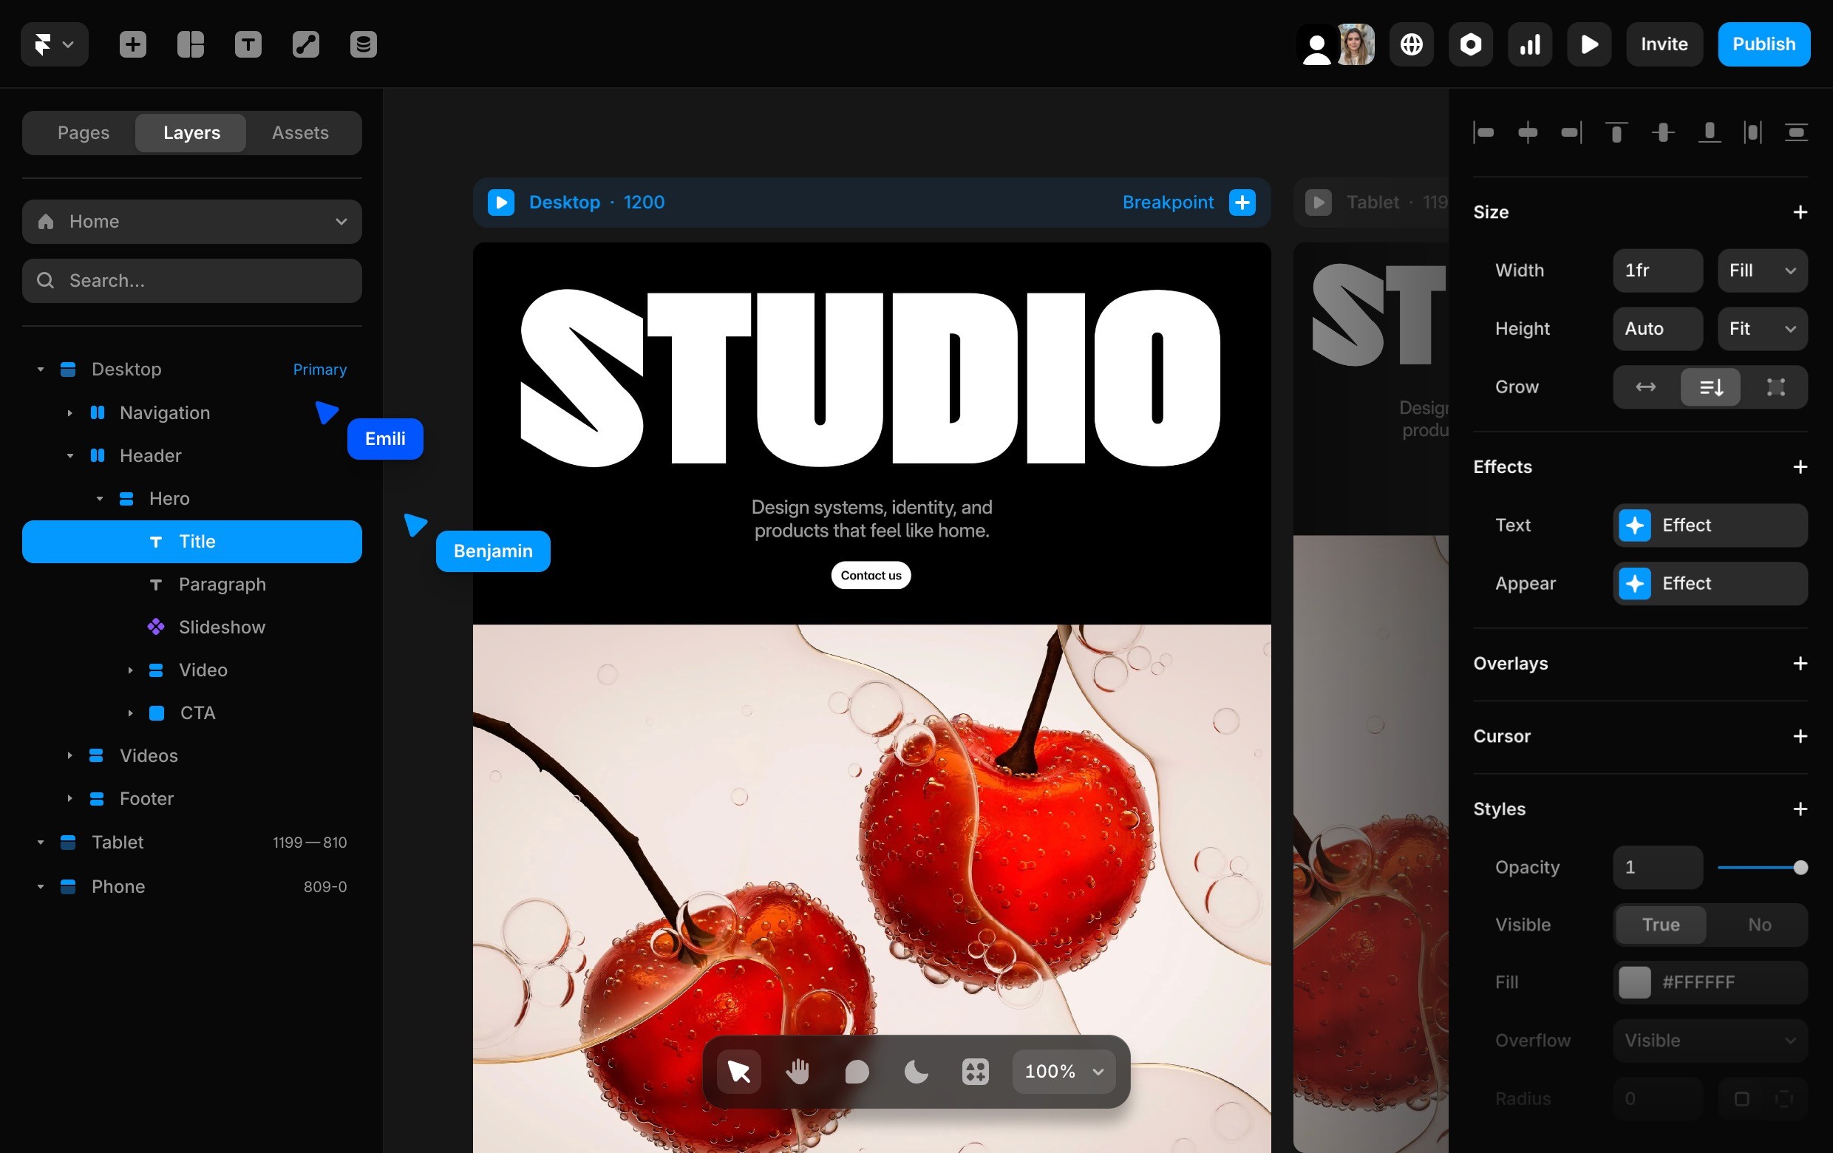Viewport: 1833px width, 1153px height.
Task: Open the Layout tool in top toolbar
Action: pos(190,44)
